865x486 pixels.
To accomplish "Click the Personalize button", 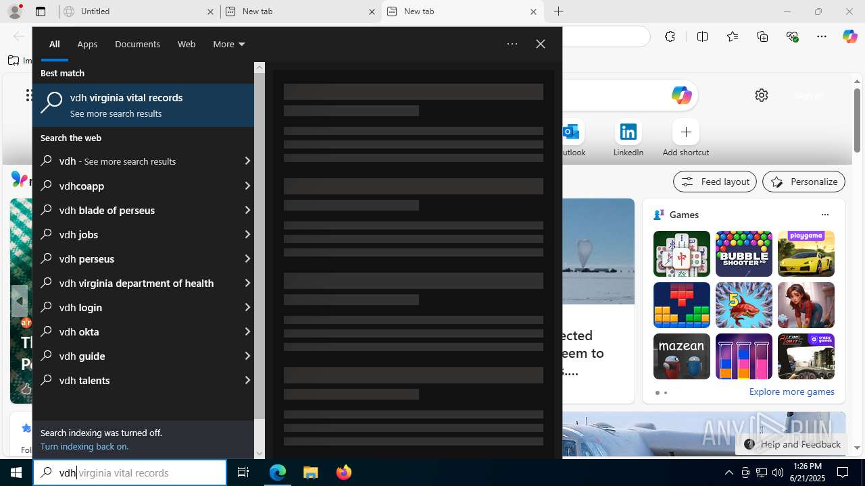I will (804, 182).
